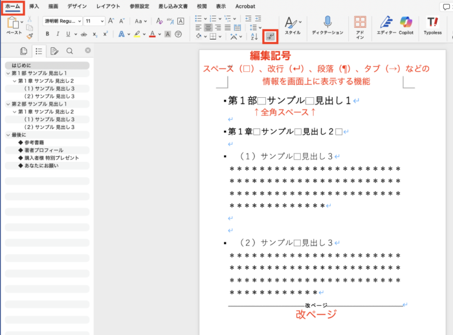The height and width of the screenshot is (335, 453).
Task: Open the paste options dropdown arrow
Action: pyautogui.click(x=21, y=22)
